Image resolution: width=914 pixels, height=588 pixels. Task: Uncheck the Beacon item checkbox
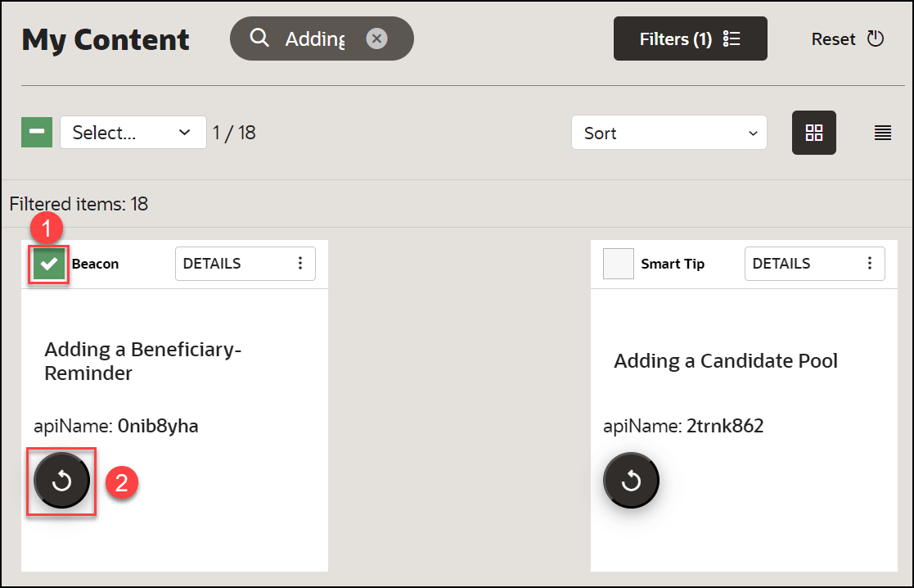coord(49,264)
